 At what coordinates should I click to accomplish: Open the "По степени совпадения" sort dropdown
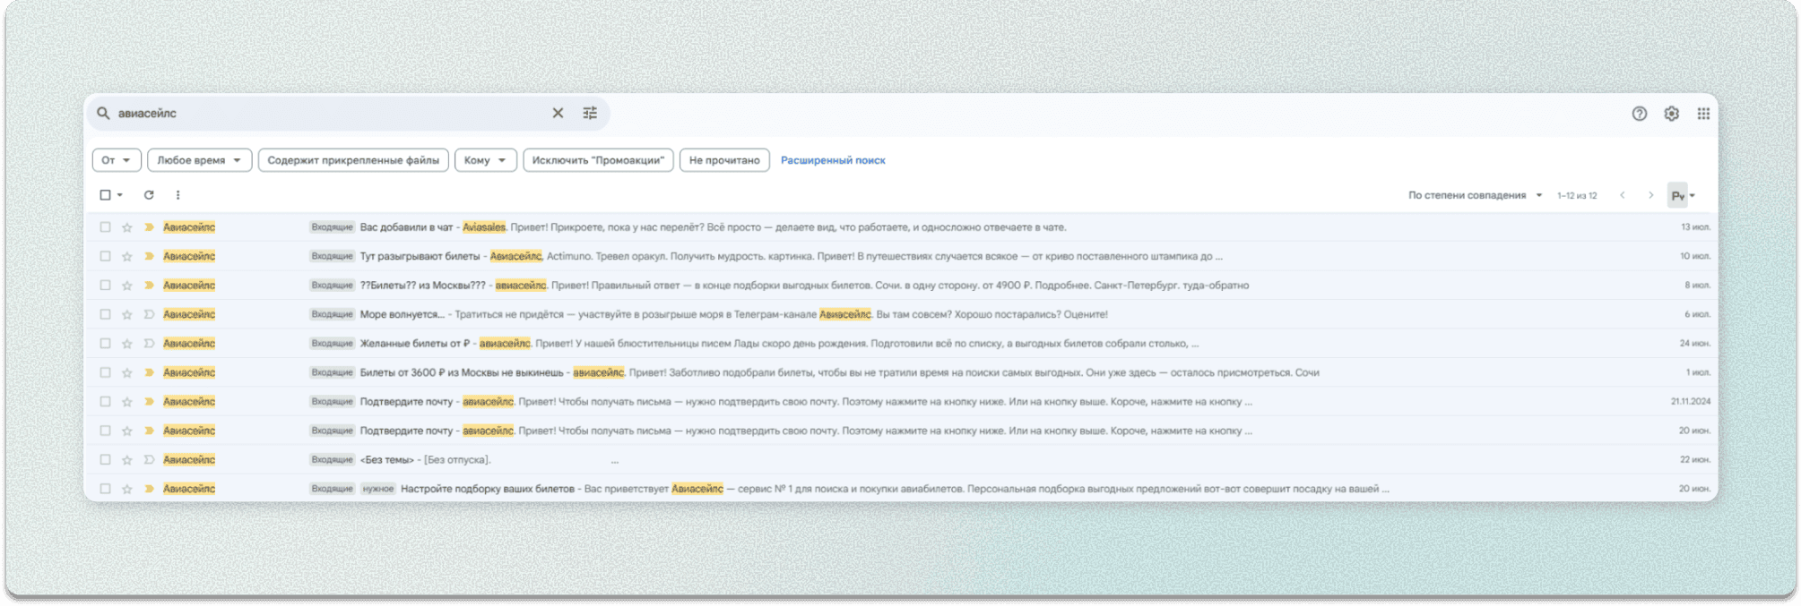(x=1475, y=195)
